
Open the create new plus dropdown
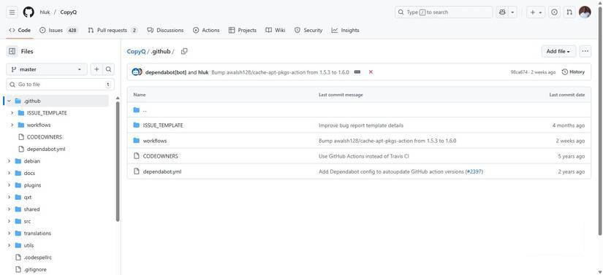pos(536,12)
